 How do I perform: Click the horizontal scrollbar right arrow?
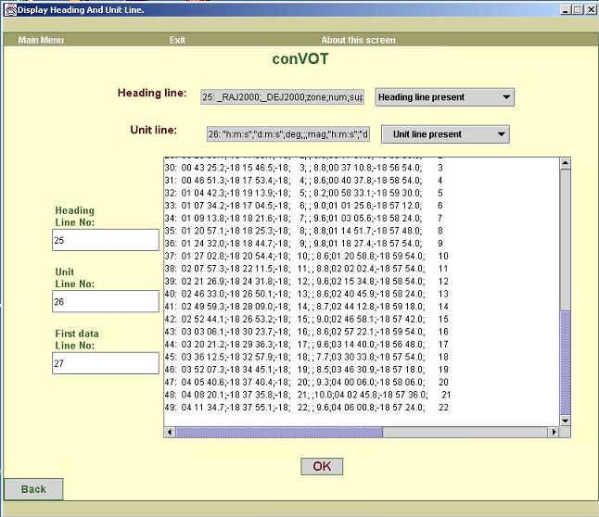pyautogui.click(x=554, y=432)
